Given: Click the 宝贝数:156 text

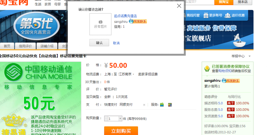Looking at the screenshot, I should click(237, 126).
